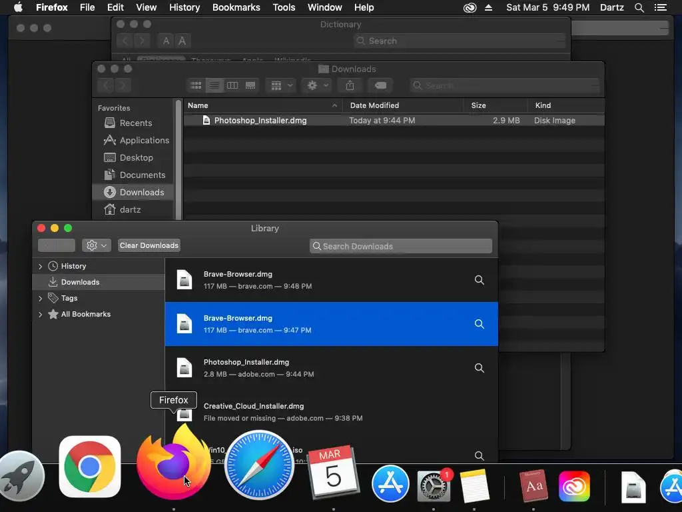Click the Size column header
The image size is (682, 512).
(496, 105)
